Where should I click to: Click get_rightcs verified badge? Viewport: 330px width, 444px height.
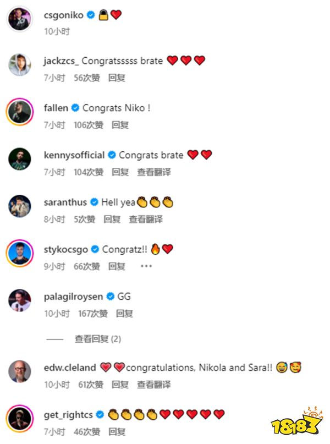point(100,415)
